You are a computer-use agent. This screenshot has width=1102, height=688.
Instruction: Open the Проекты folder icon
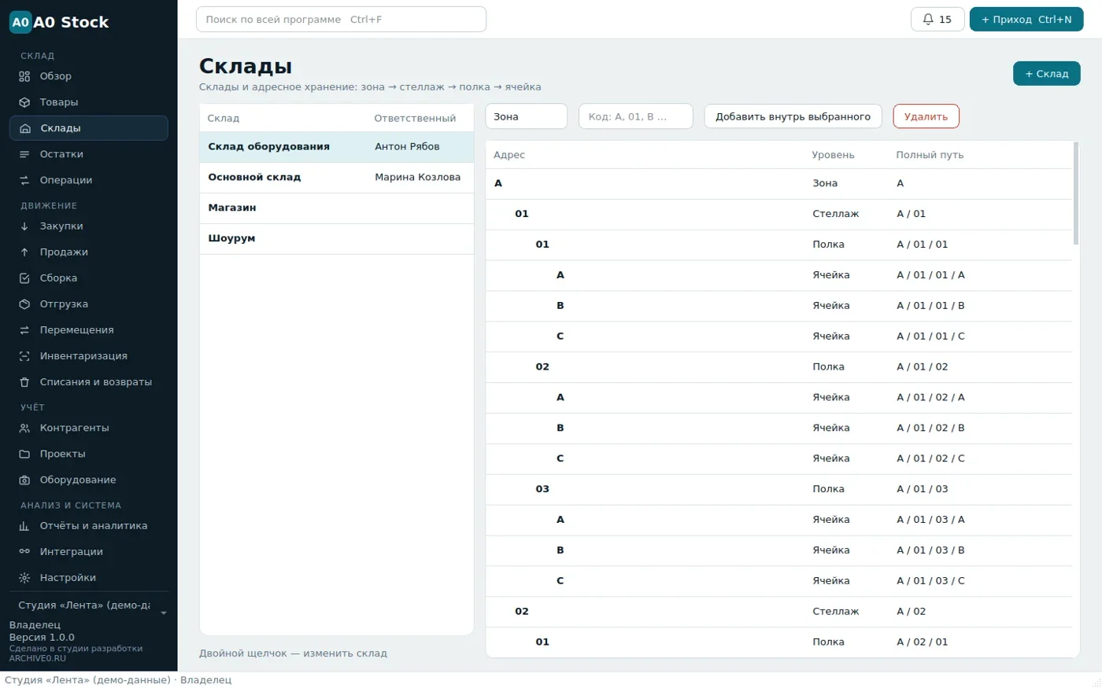24,454
